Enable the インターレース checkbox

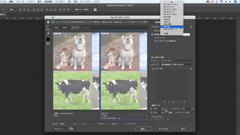tap(152, 38)
